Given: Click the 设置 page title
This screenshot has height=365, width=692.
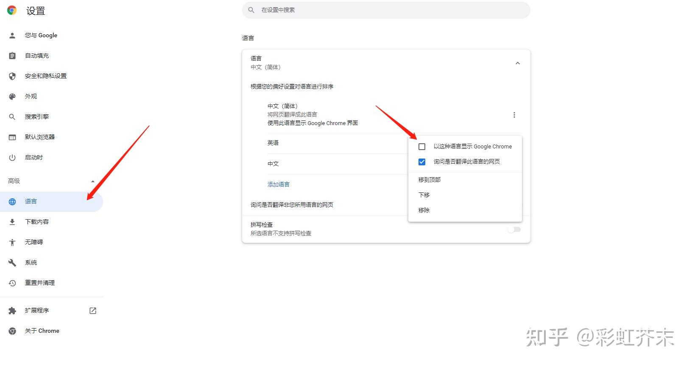Looking at the screenshot, I should 36,11.
